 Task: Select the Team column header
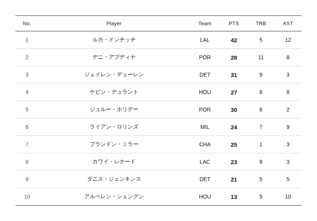coord(205,24)
